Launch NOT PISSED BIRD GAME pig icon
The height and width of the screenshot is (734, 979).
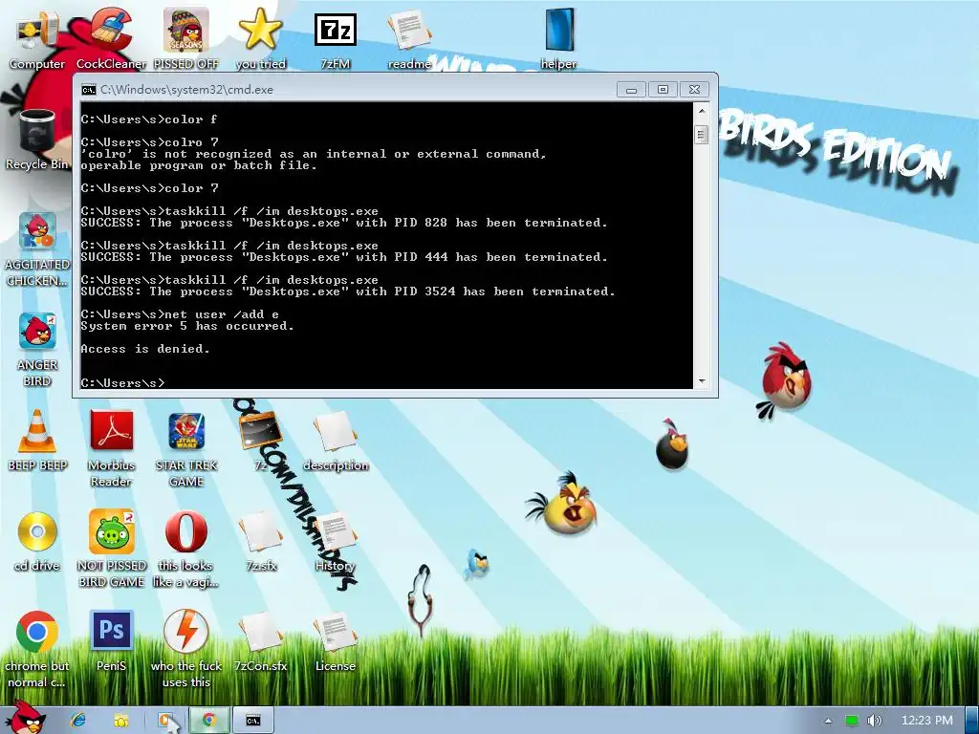111,549
